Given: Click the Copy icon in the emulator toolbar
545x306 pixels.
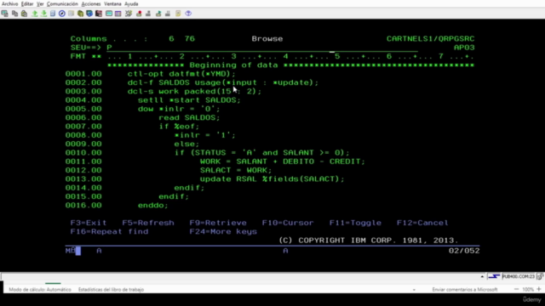Looking at the screenshot, I should pos(14,14).
